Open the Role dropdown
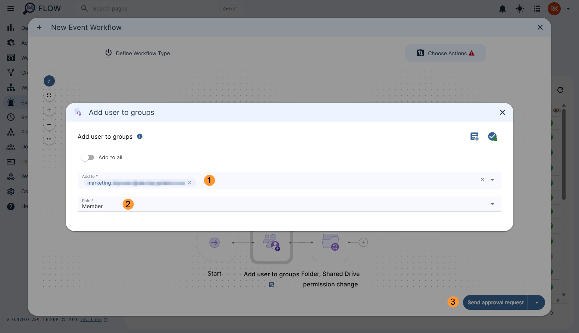This screenshot has width=579, height=333. click(x=289, y=204)
